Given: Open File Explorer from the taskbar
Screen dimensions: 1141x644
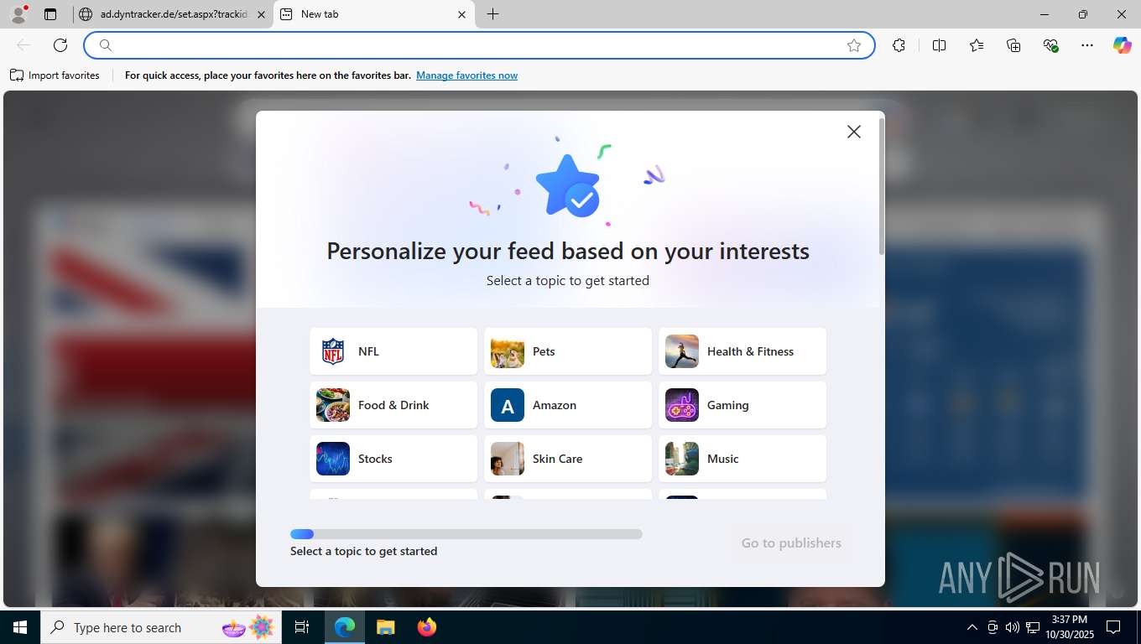Looking at the screenshot, I should click(385, 627).
